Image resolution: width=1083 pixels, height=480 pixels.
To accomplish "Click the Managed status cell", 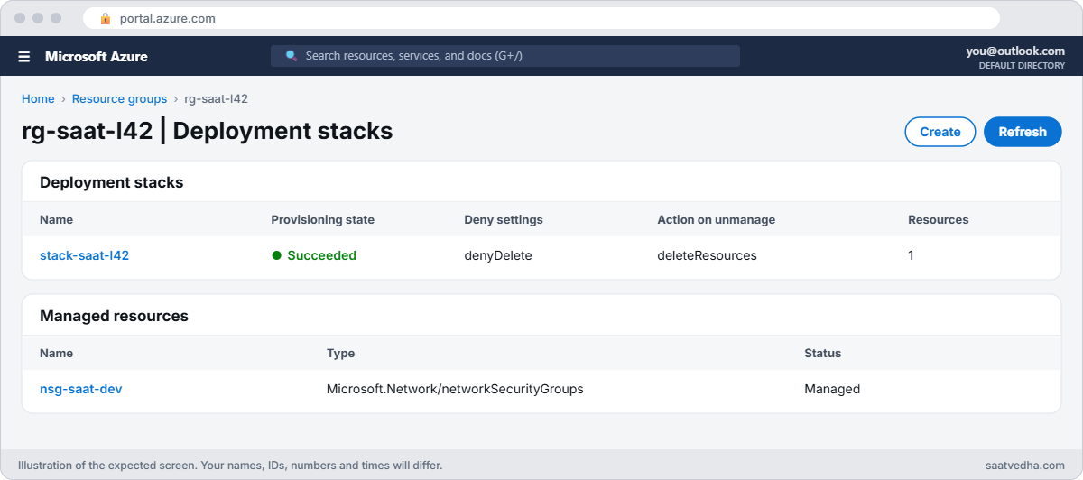I will pos(832,389).
